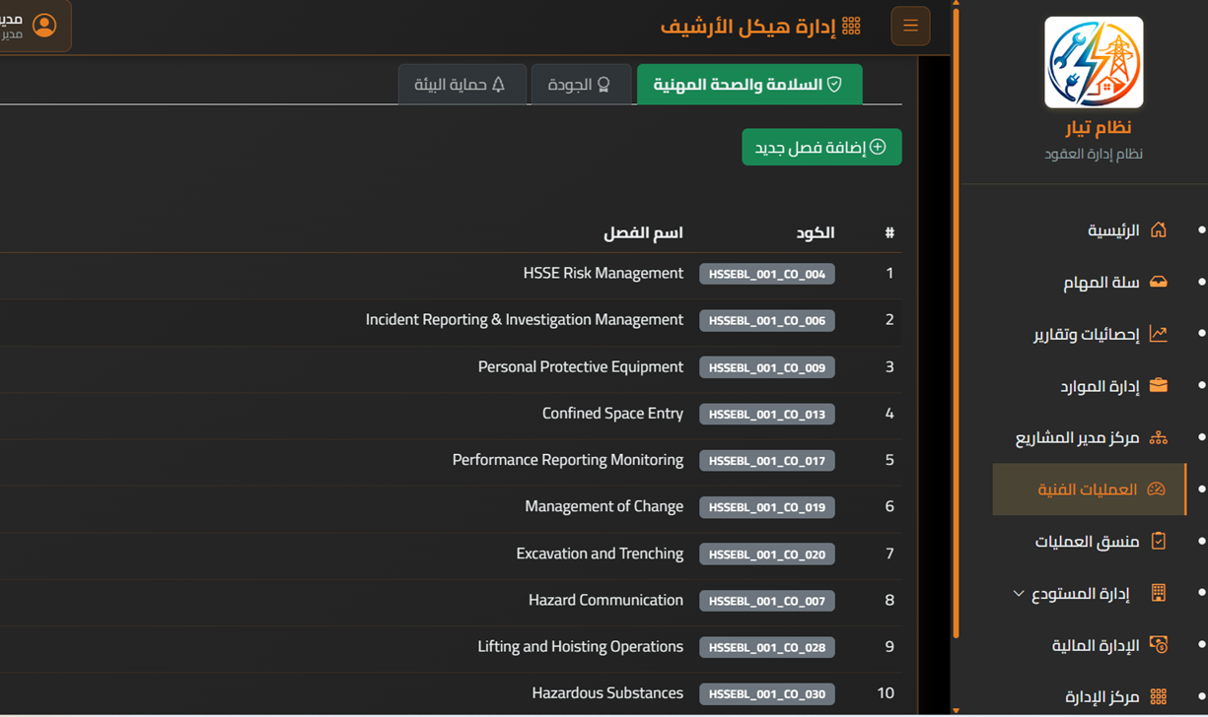Click the briefcase icon beside إدارة الموارد
The height and width of the screenshot is (717, 1208).
(x=1158, y=385)
